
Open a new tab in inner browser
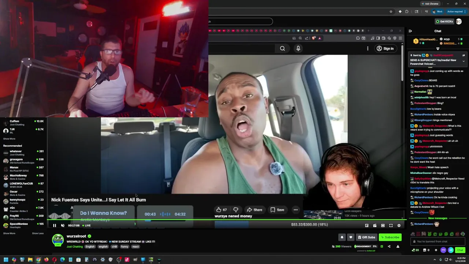pyautogui.click(x=368, y=31)
